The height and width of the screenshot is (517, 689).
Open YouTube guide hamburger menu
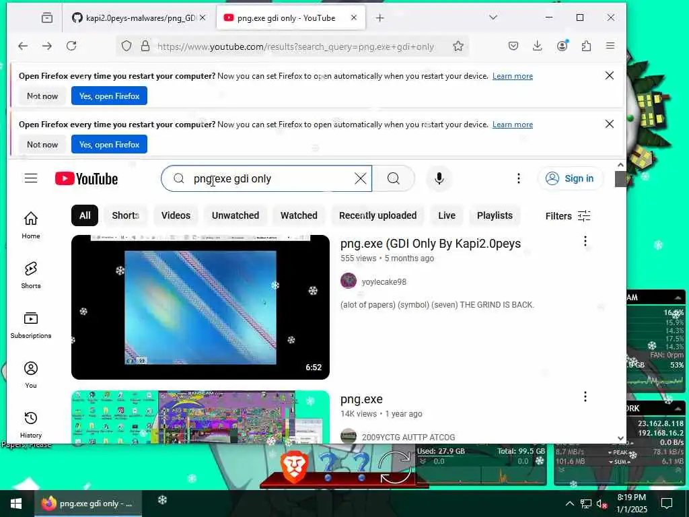coord(31,178)
